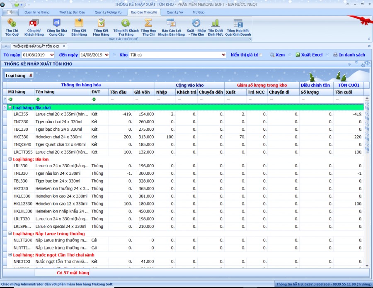The width and height of the screenshot is (373, 288).
Task: Open Tổng Kết Mua Hàng report
Action: 101,28
